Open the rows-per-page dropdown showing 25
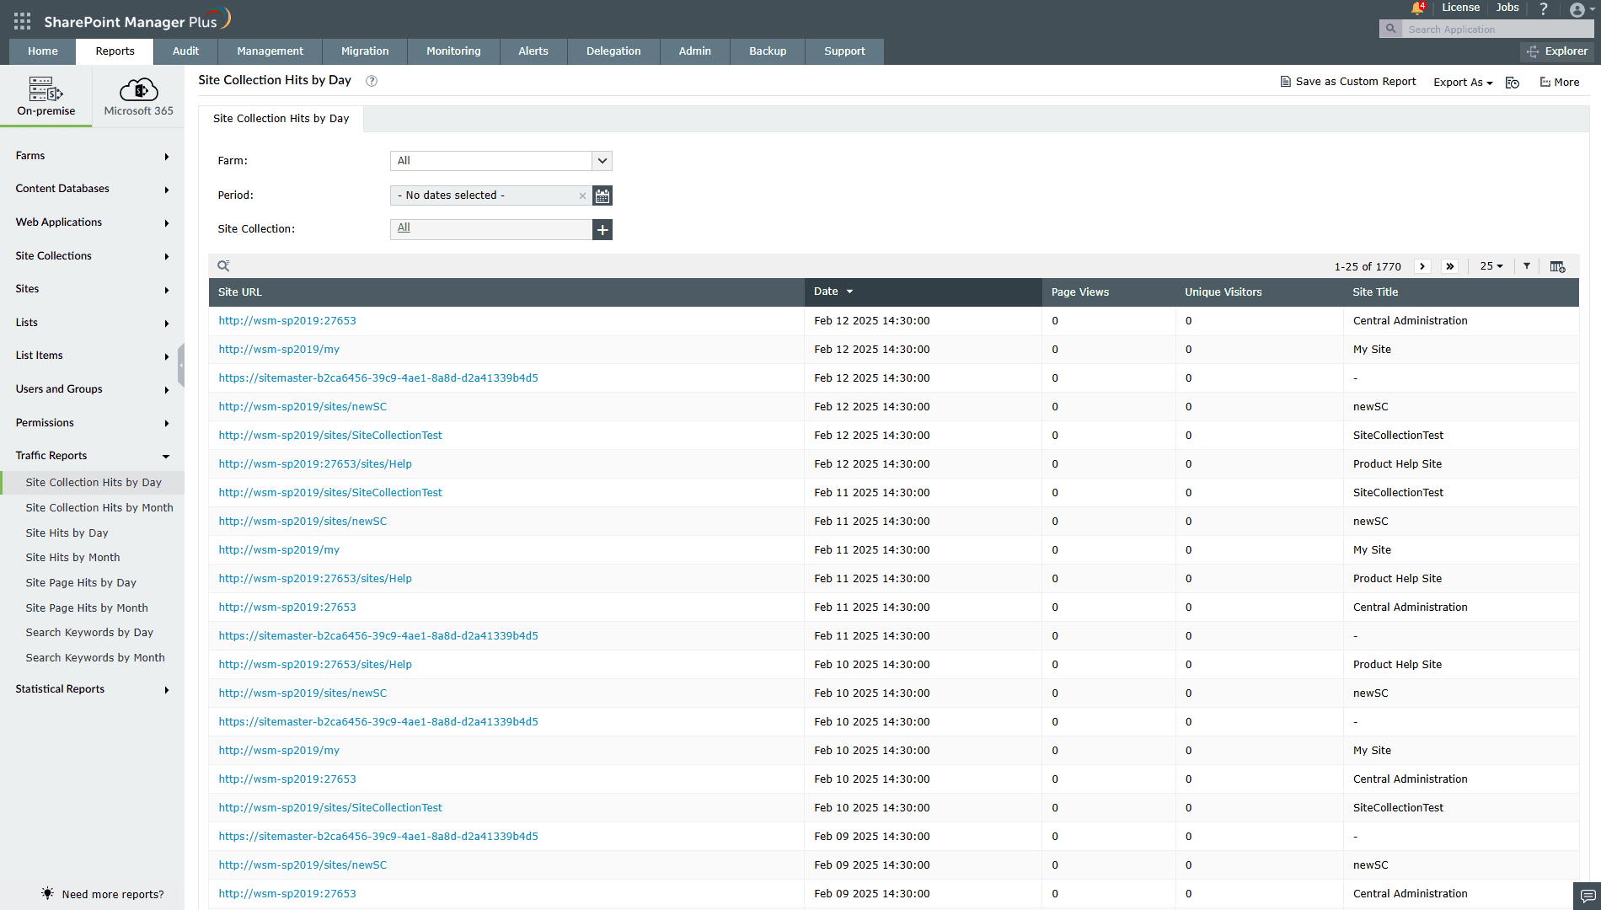 pos(1491,266)
